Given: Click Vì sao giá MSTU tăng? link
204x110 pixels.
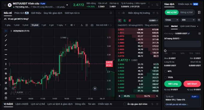Looking at the screenshot, I should coord(18,19).
